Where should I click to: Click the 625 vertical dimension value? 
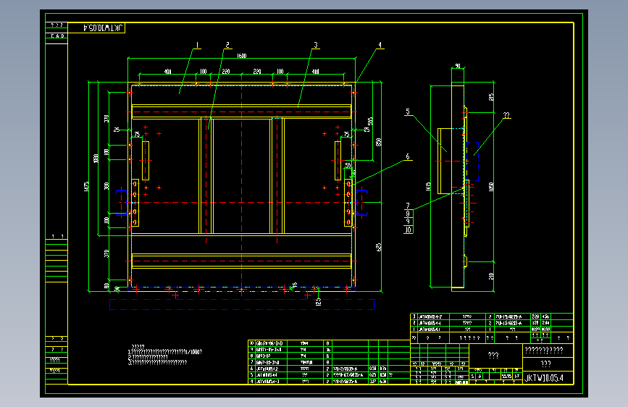tap(379, 247)
